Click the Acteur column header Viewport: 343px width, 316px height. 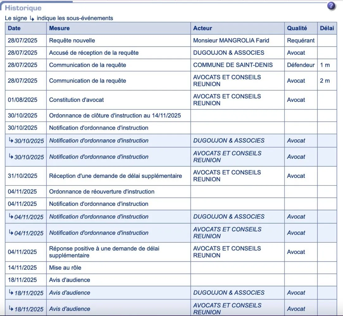click(203, 28)
